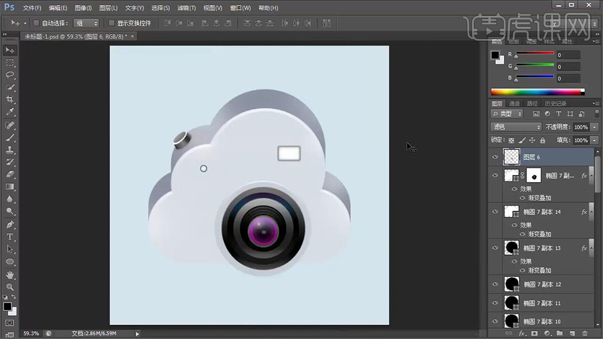
Task: Select the Clone Stamp tool
Action: pyautogui.click(x=10, y=150)
